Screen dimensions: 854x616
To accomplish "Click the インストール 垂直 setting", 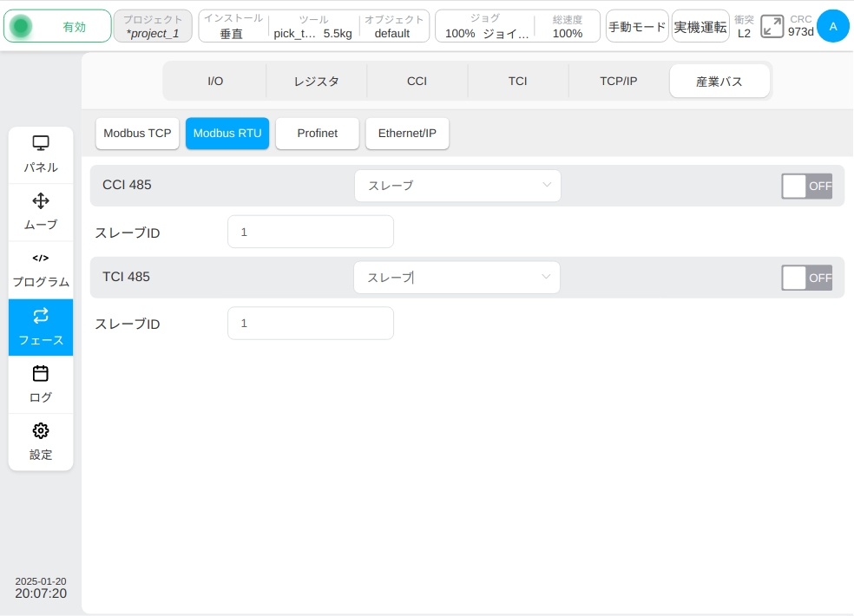I will [x=233, y=26].
